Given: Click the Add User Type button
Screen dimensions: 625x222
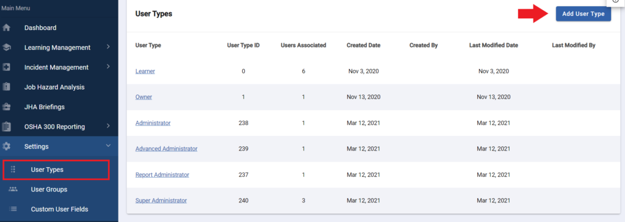Looking at the screenshot, I should (583, 14).
